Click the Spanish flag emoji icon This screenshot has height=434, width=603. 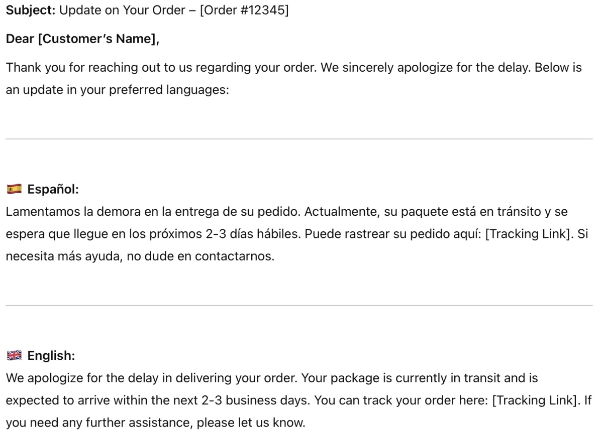point(14,190)
